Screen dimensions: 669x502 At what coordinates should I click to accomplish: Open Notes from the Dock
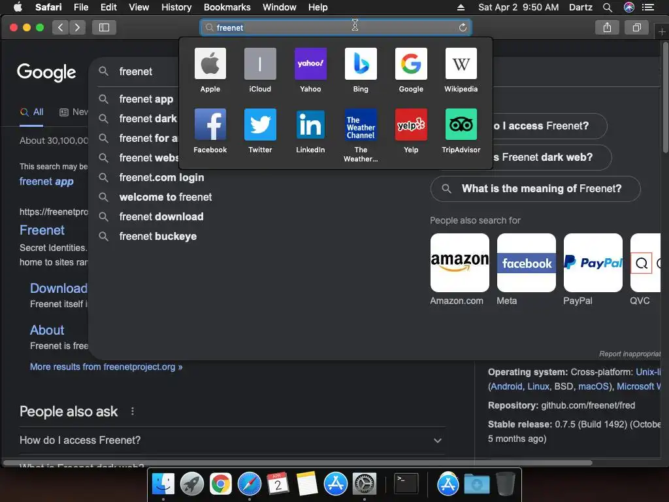[x=307, y=484]
